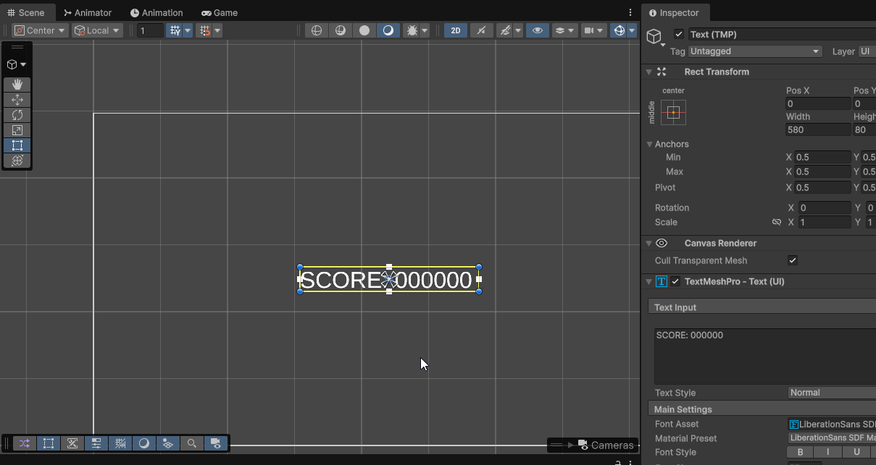Collapse the Anchors foldout
Image resolution: width=876 pixels, height=465 pixels.
(x=649, y=144)
